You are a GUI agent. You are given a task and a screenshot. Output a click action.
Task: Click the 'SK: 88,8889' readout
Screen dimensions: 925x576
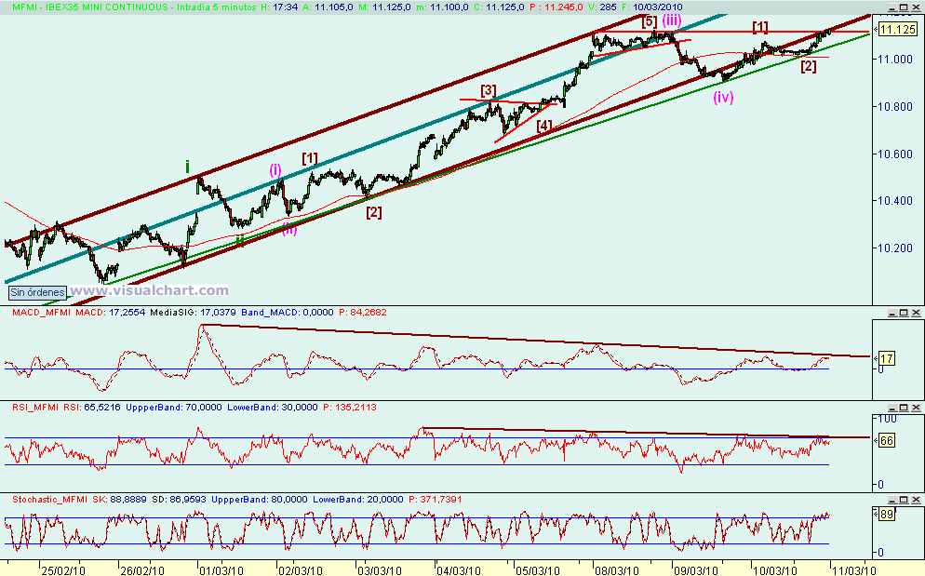[x=120, y=500]
